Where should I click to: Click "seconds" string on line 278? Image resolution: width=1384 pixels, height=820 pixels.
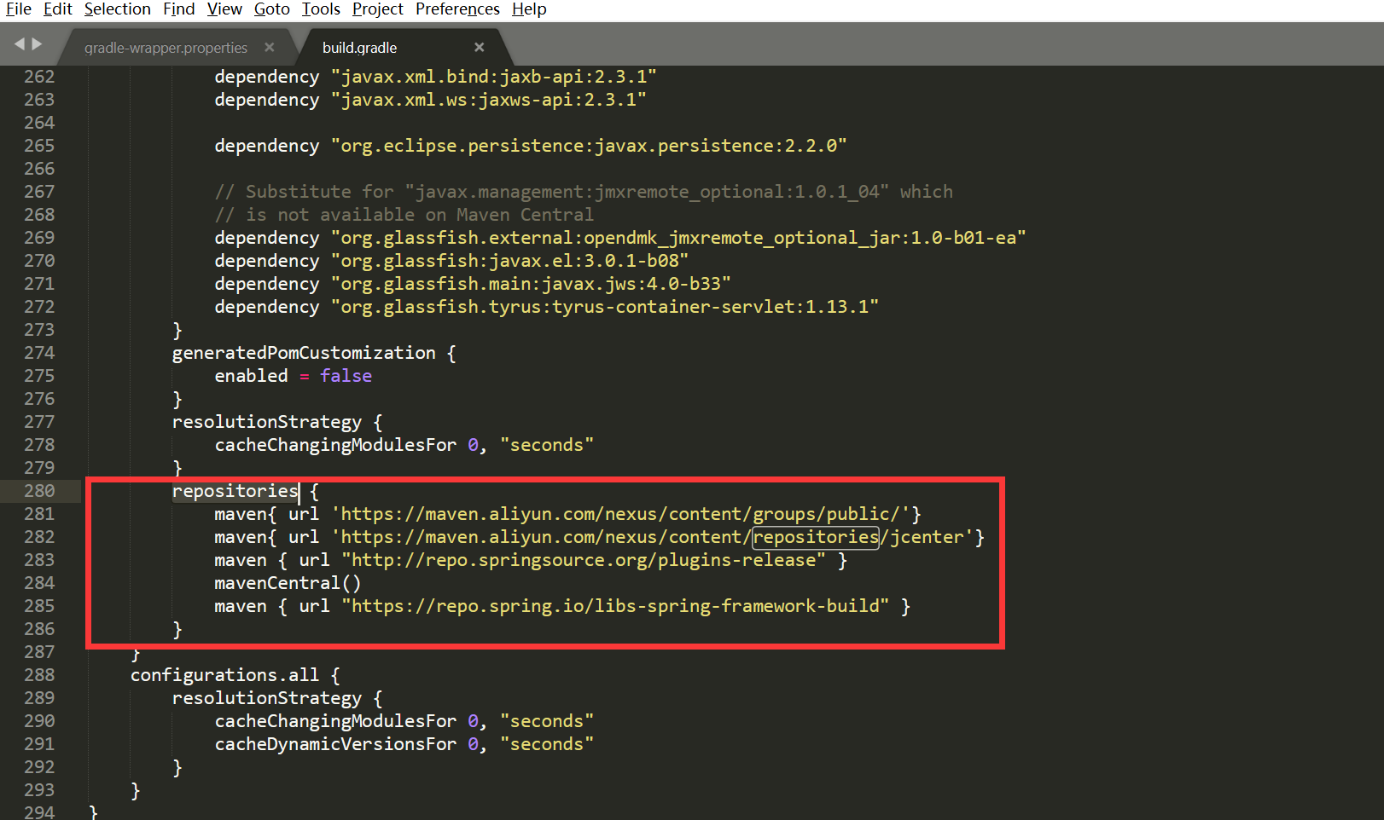point(546,445)
